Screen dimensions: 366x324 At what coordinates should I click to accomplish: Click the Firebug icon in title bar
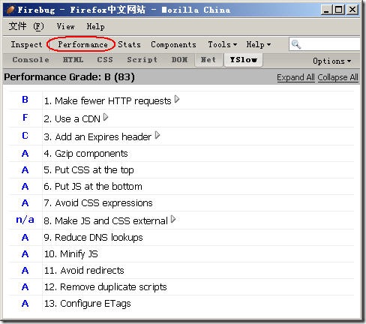point(10,10)
